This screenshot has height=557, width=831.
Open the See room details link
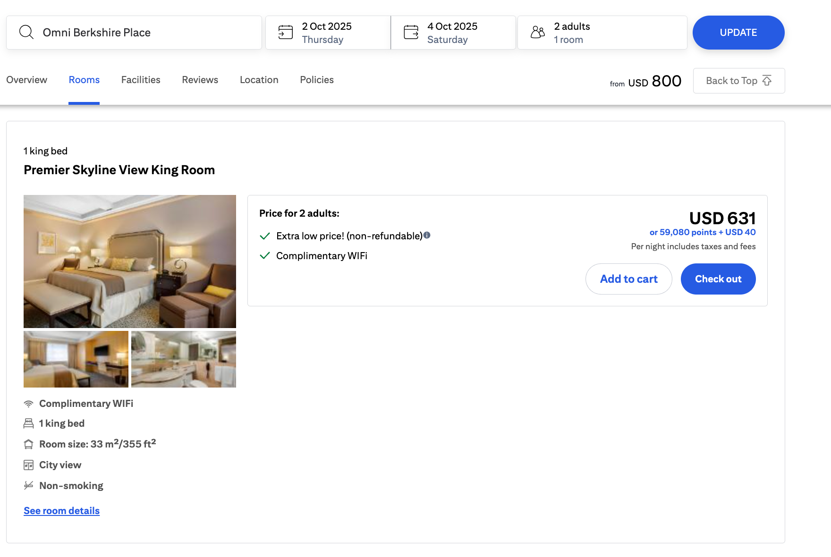point(62,511)
